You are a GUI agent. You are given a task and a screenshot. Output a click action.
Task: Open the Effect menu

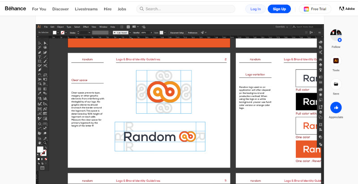point(86,27)
